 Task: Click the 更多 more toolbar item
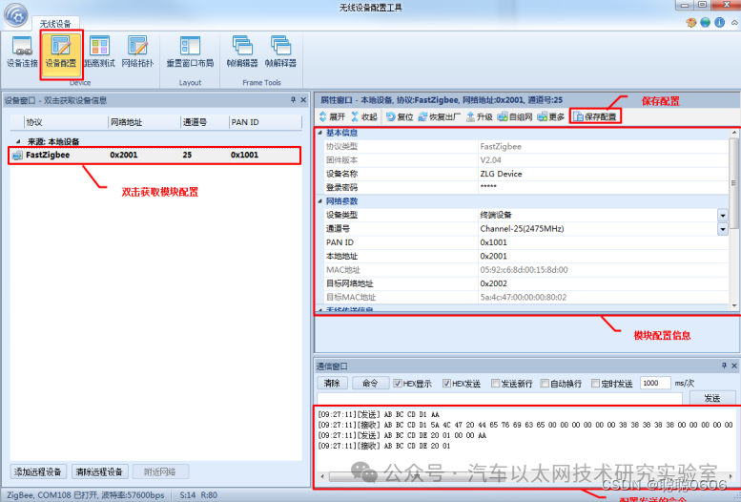[551, 116]
